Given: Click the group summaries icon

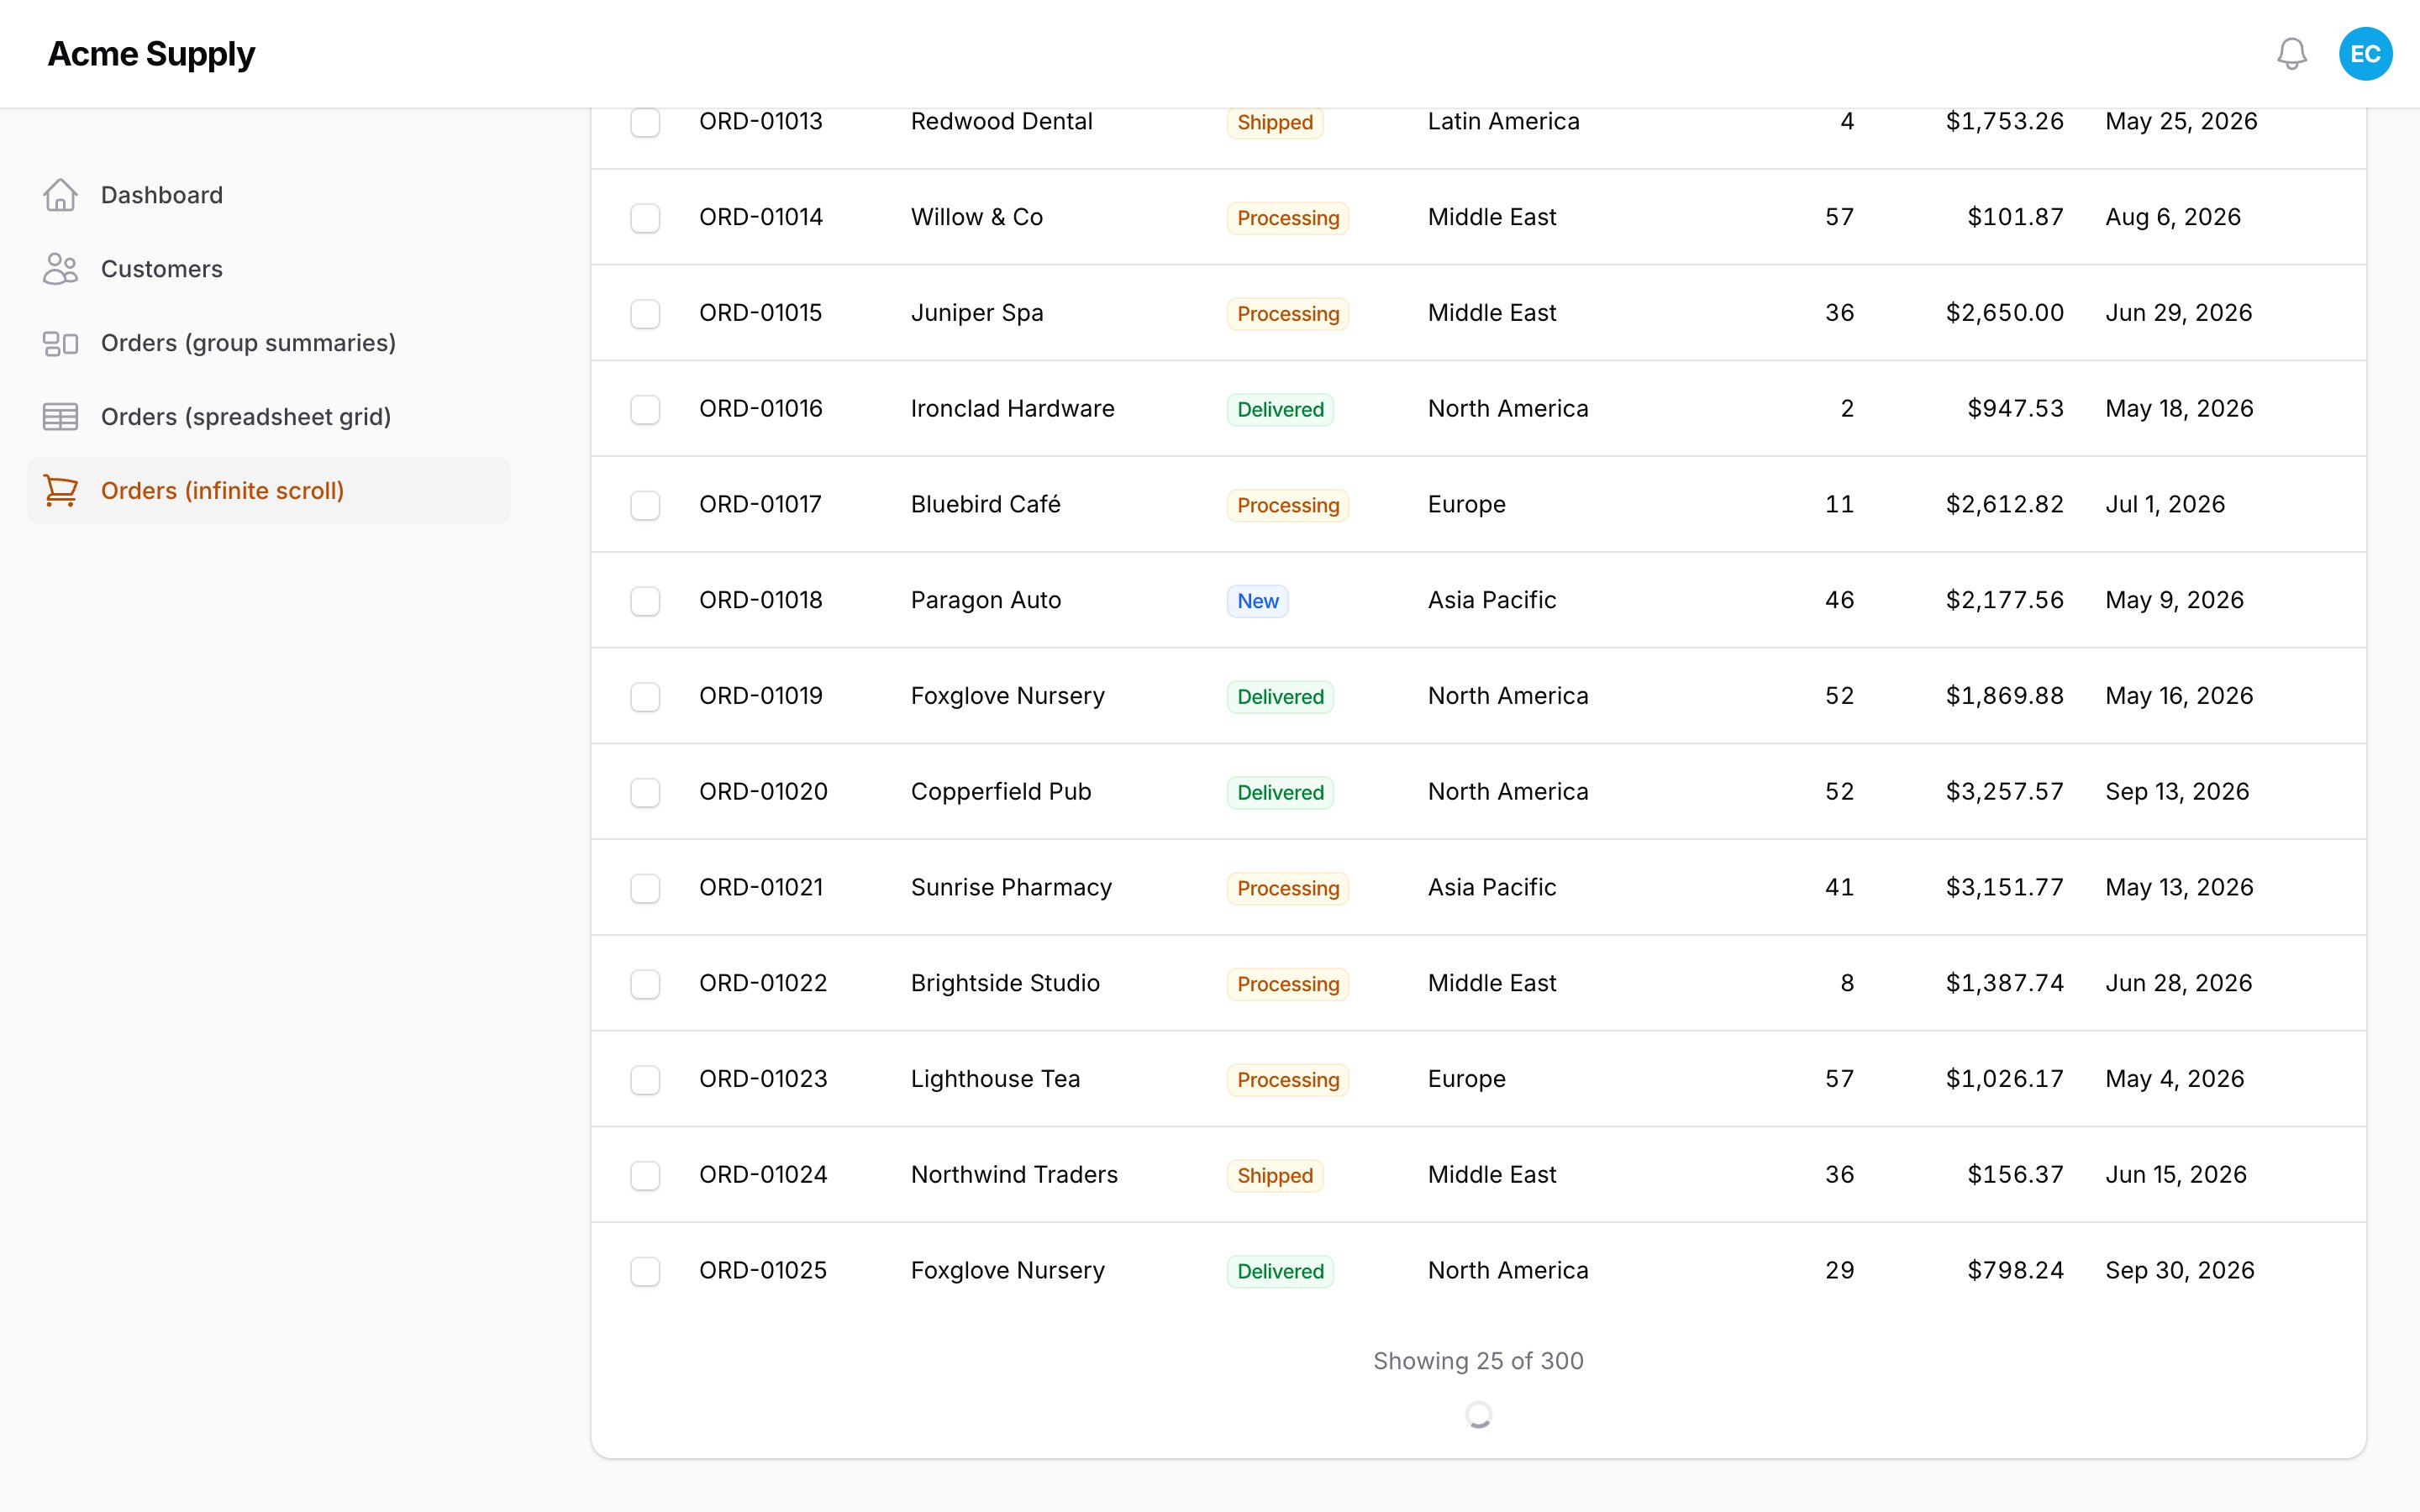Looking at the screenshot, I should 60,343.
